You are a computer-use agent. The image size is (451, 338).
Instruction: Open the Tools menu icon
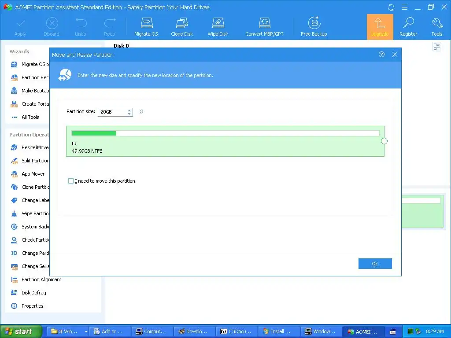[x=436, y=27]
